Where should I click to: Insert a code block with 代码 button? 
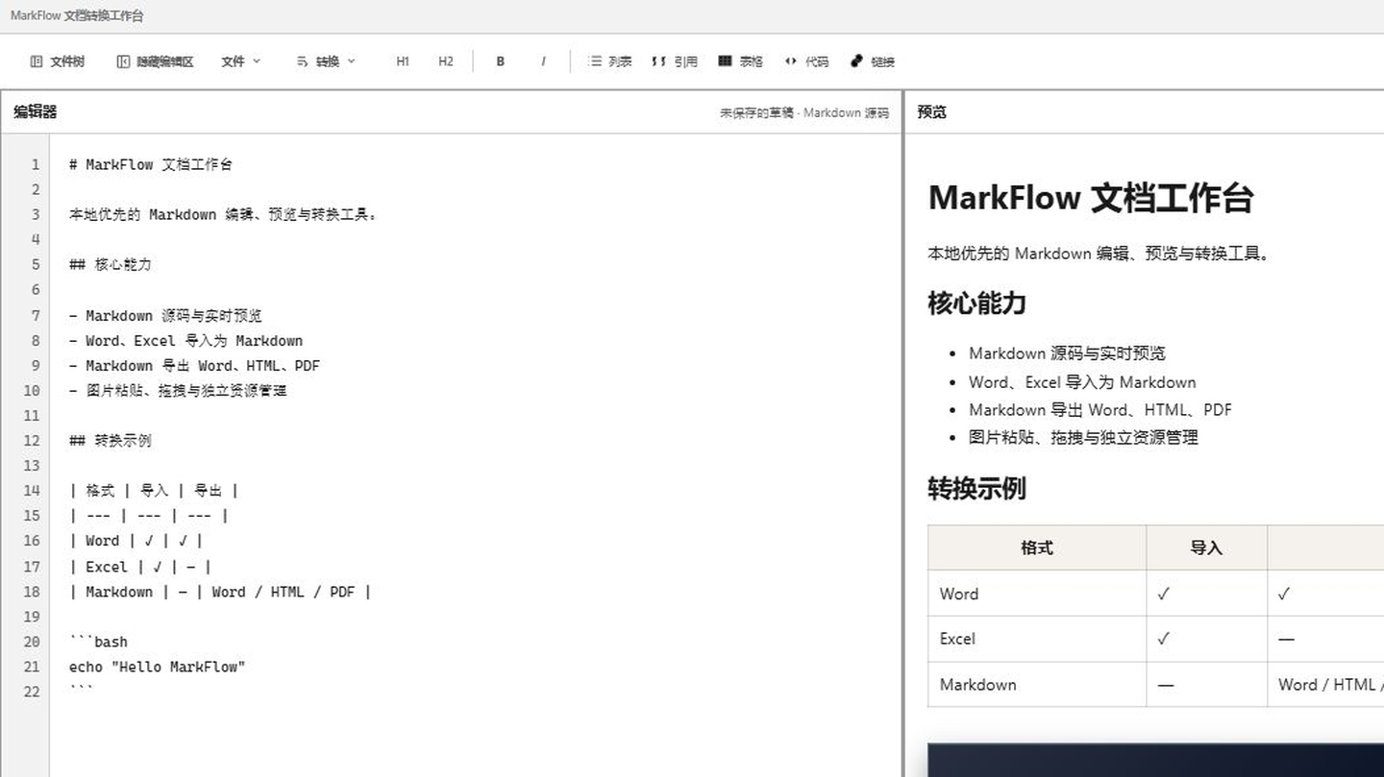(x=806, y=61)
